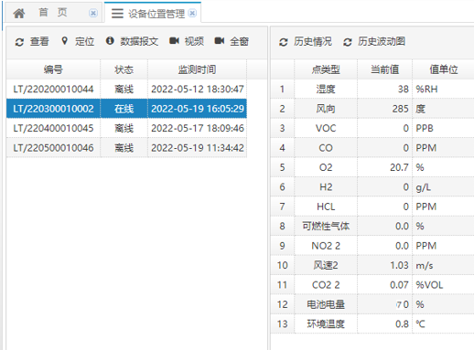474x350 pixels.
Task: Select the NO2 2 row
Action: coord(372,246)
